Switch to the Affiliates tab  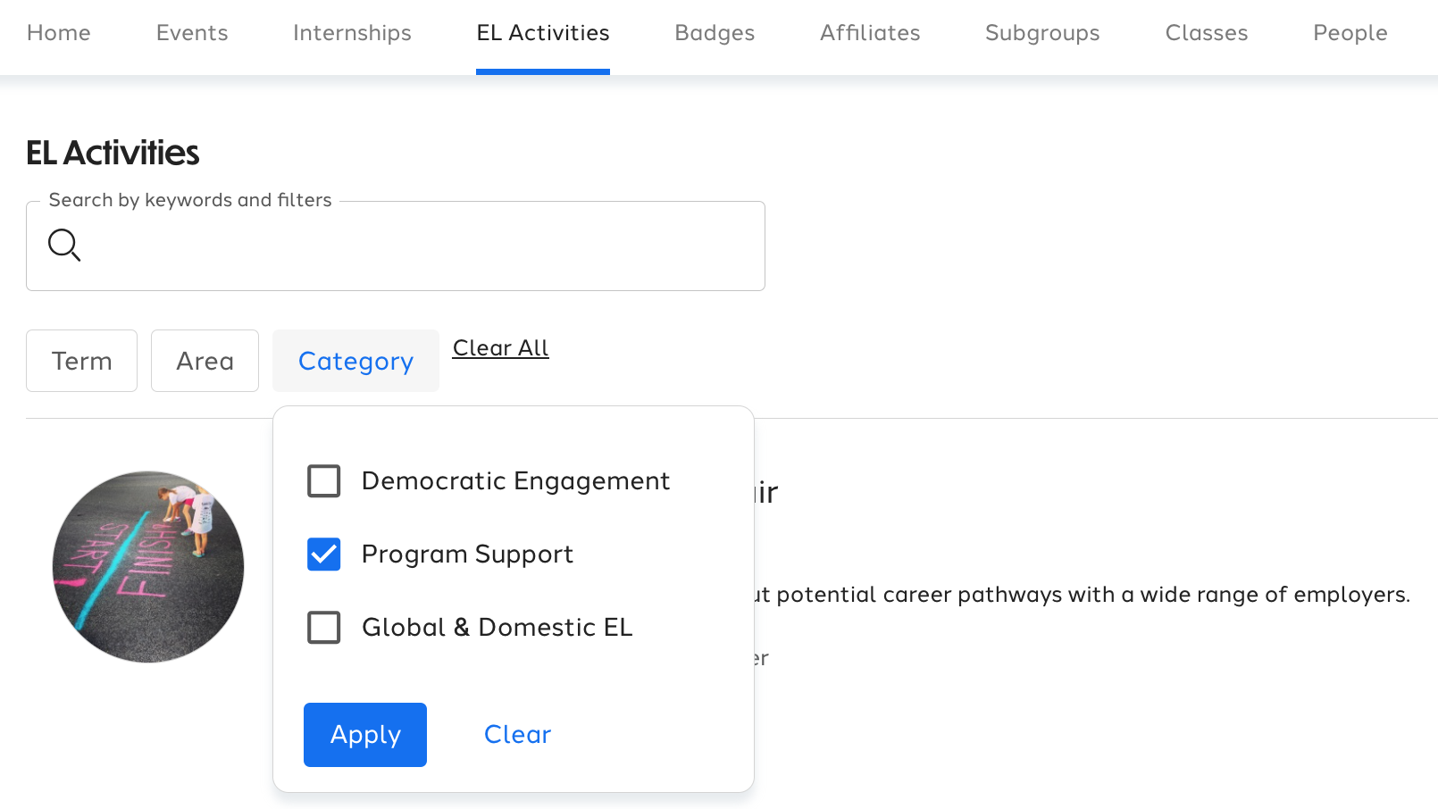pos(870,33)
